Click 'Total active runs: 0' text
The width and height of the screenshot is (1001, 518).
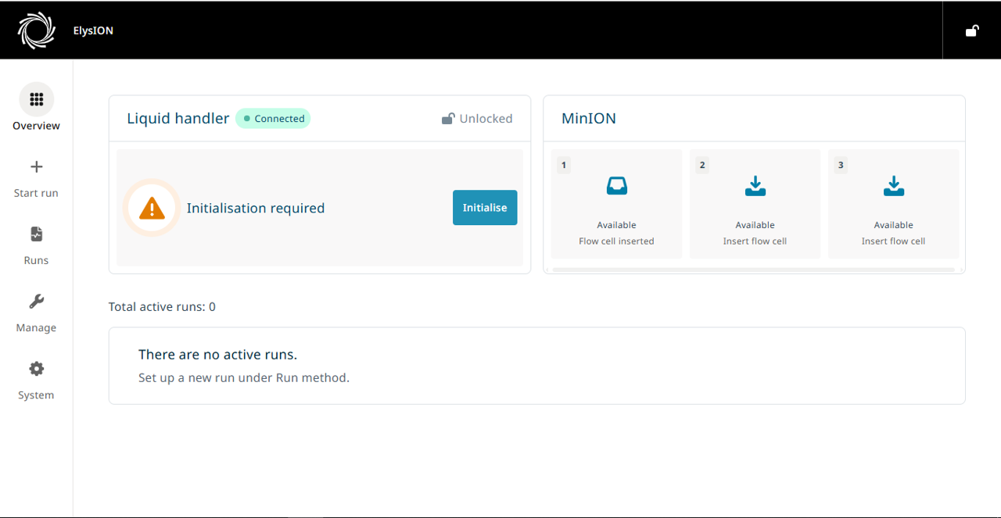point(162,307)
